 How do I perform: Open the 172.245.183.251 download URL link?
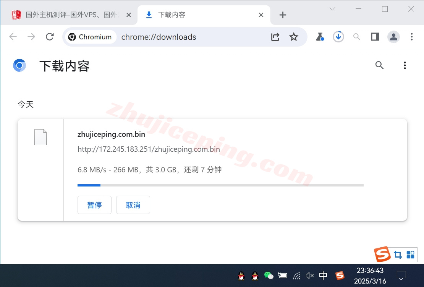tap(149, 149)
